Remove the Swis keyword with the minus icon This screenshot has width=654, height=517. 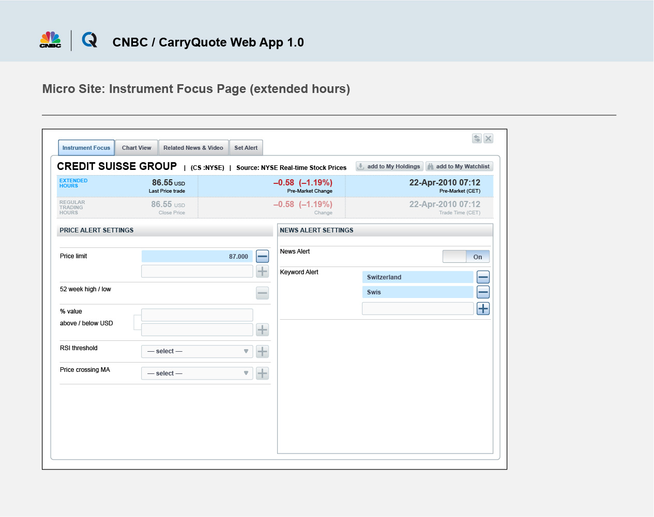483,292
